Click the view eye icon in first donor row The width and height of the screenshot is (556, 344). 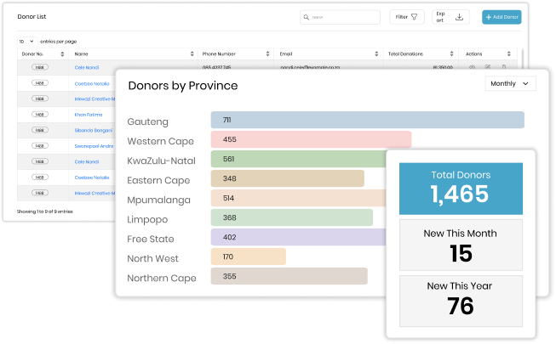pos(472,66)
